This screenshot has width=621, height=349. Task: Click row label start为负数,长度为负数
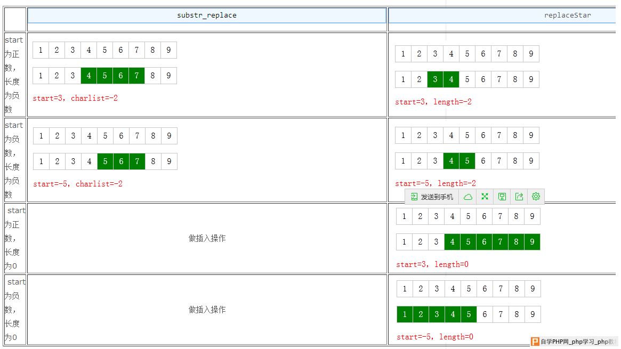(14, 160)
